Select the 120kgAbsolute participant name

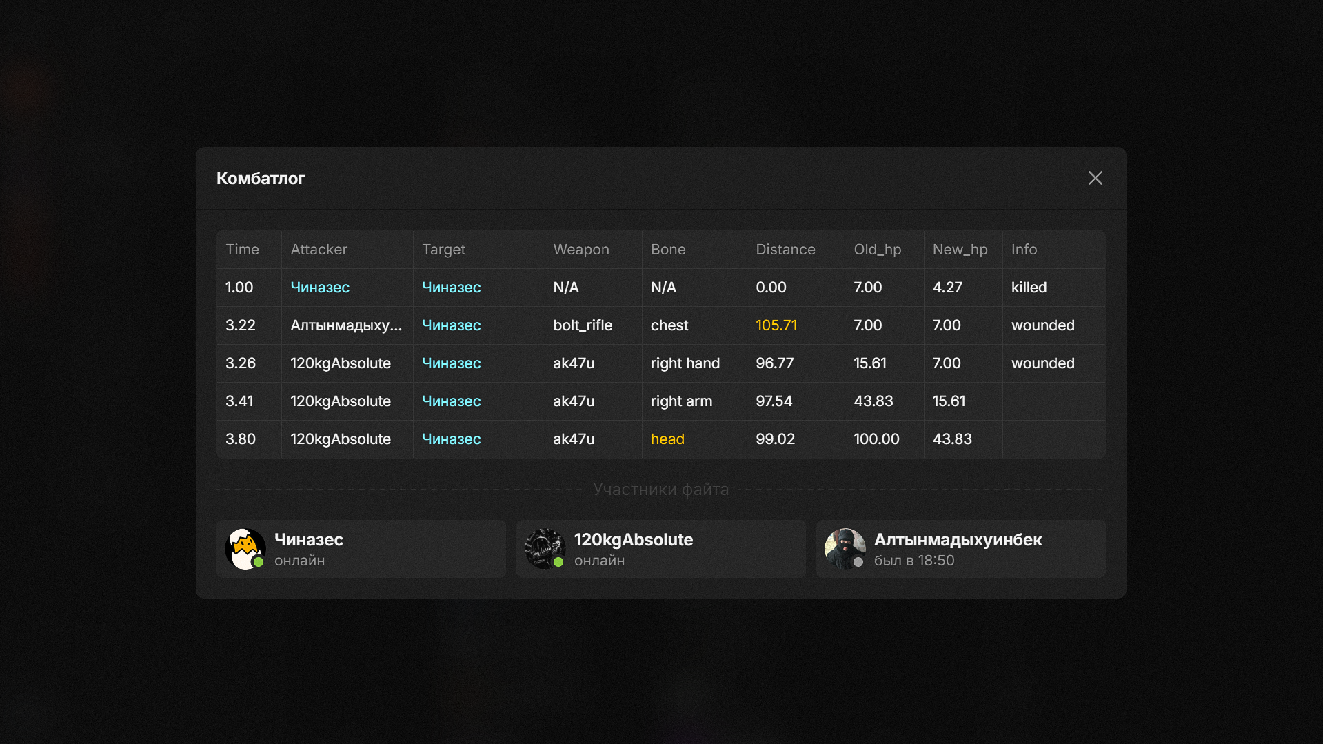634,540
